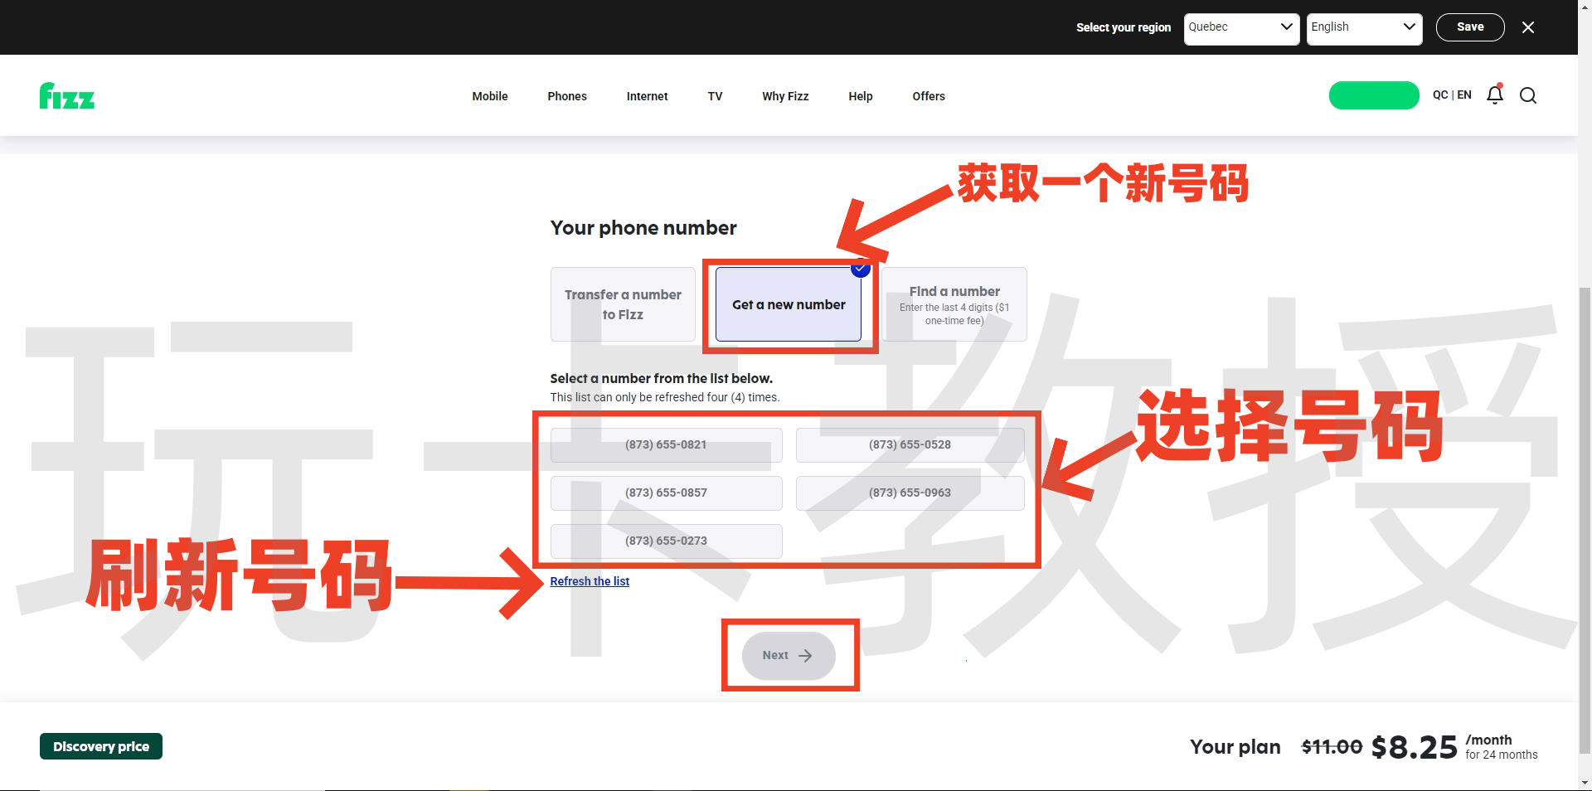
Task: Open the Why Fizz menu item
Action: 785,95
